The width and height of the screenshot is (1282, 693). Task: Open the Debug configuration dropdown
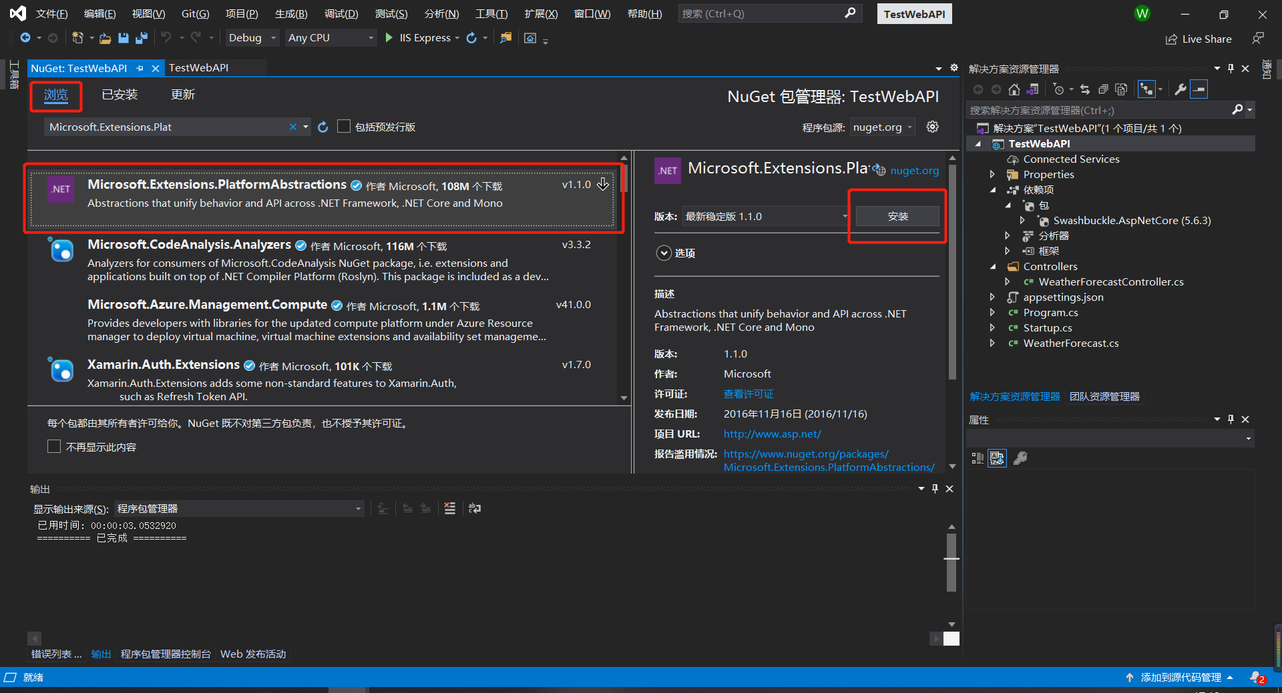point(252,38)
